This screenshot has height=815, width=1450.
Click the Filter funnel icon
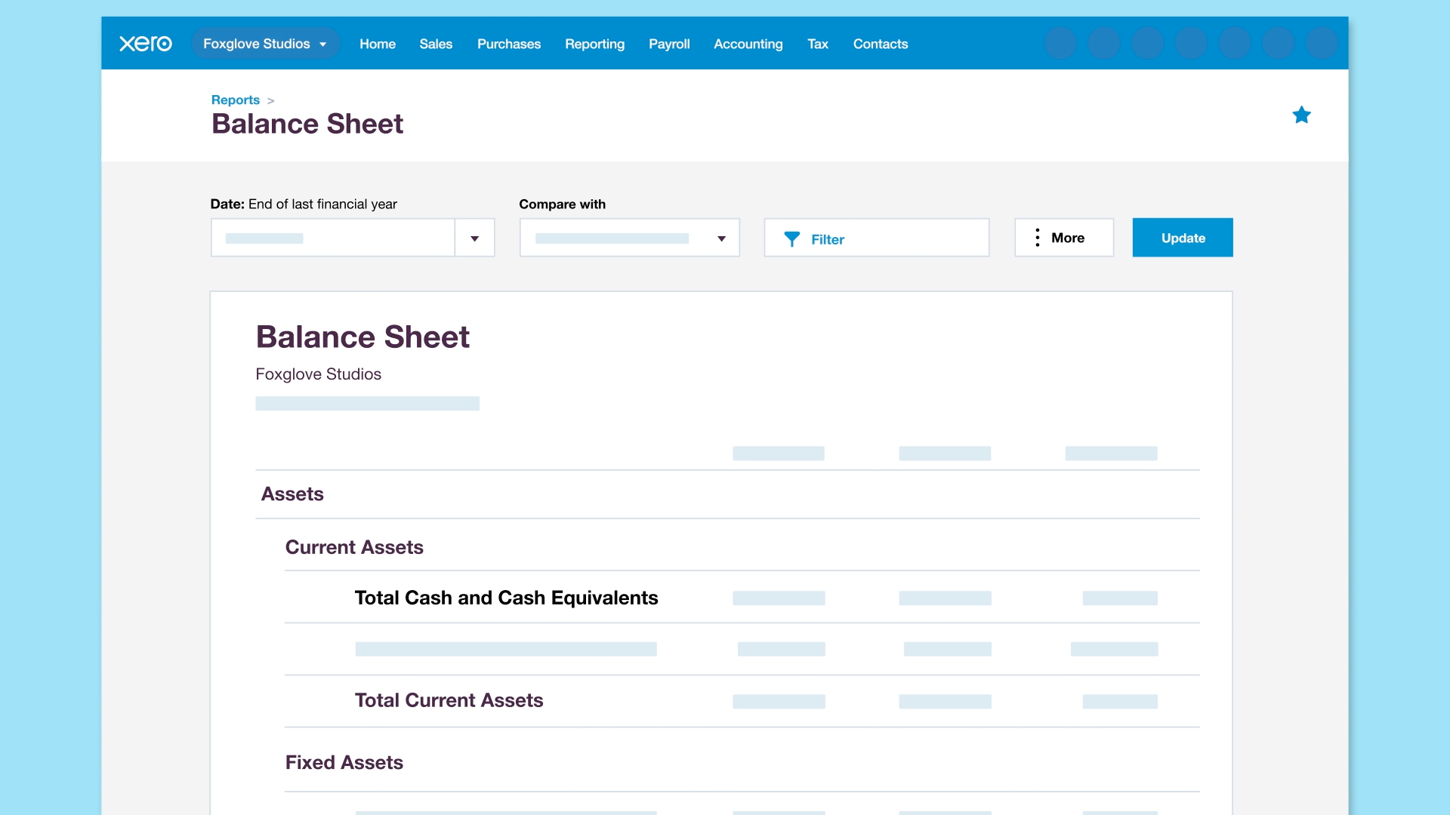coord(791,239)
